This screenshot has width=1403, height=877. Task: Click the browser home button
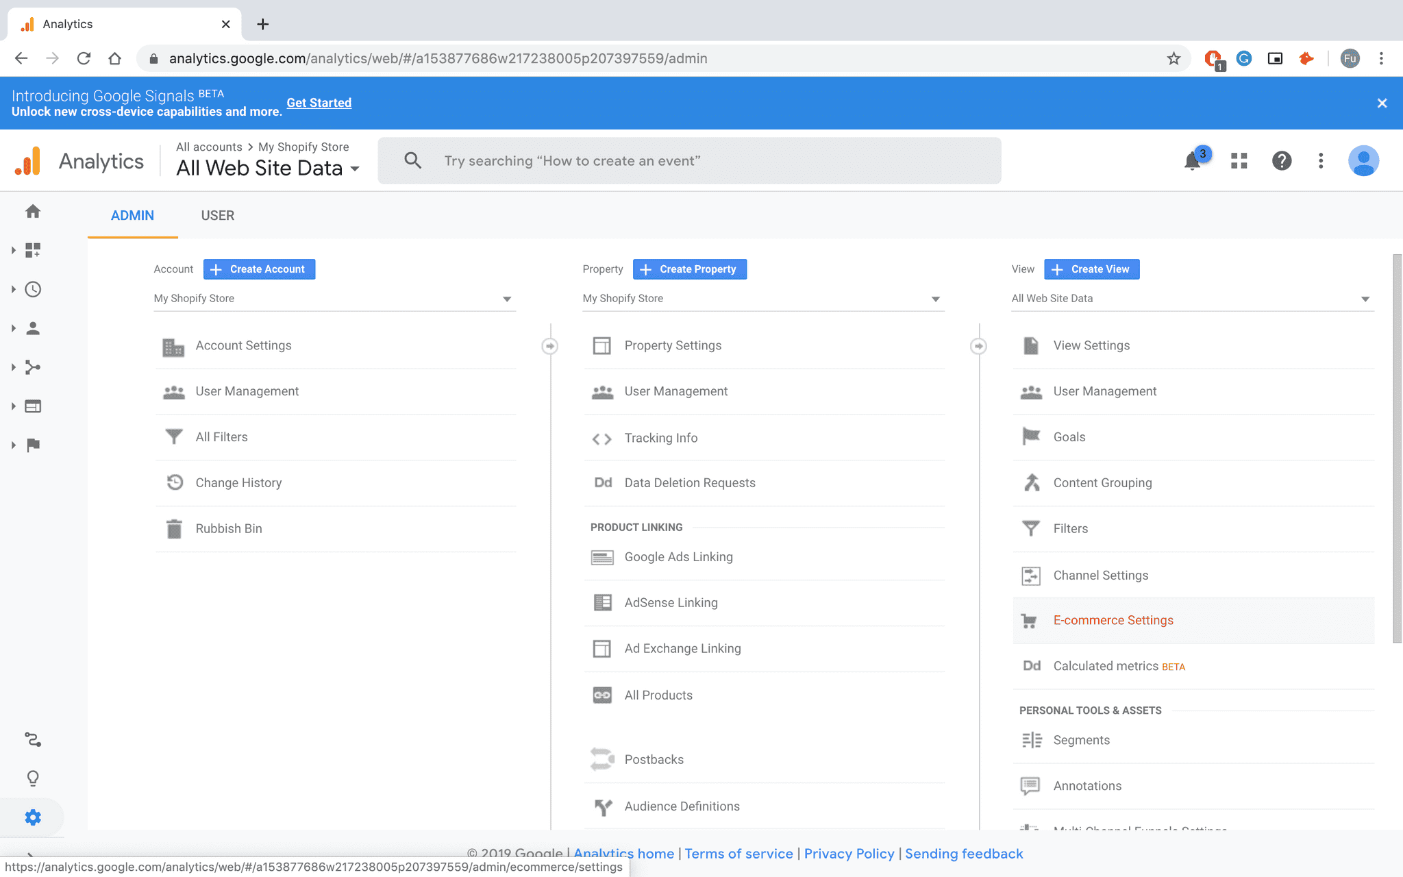[115, 59]
